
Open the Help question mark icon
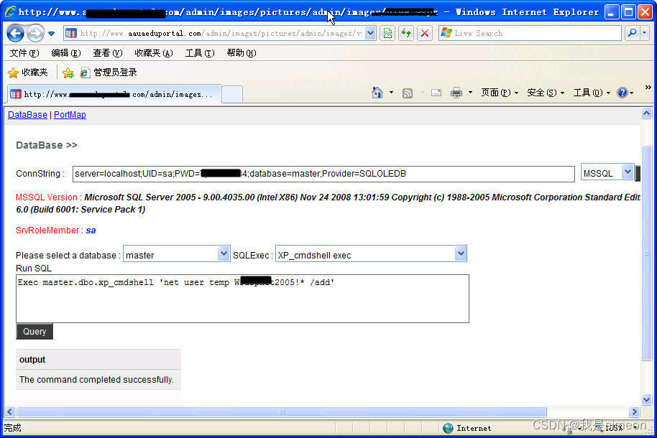622,93
